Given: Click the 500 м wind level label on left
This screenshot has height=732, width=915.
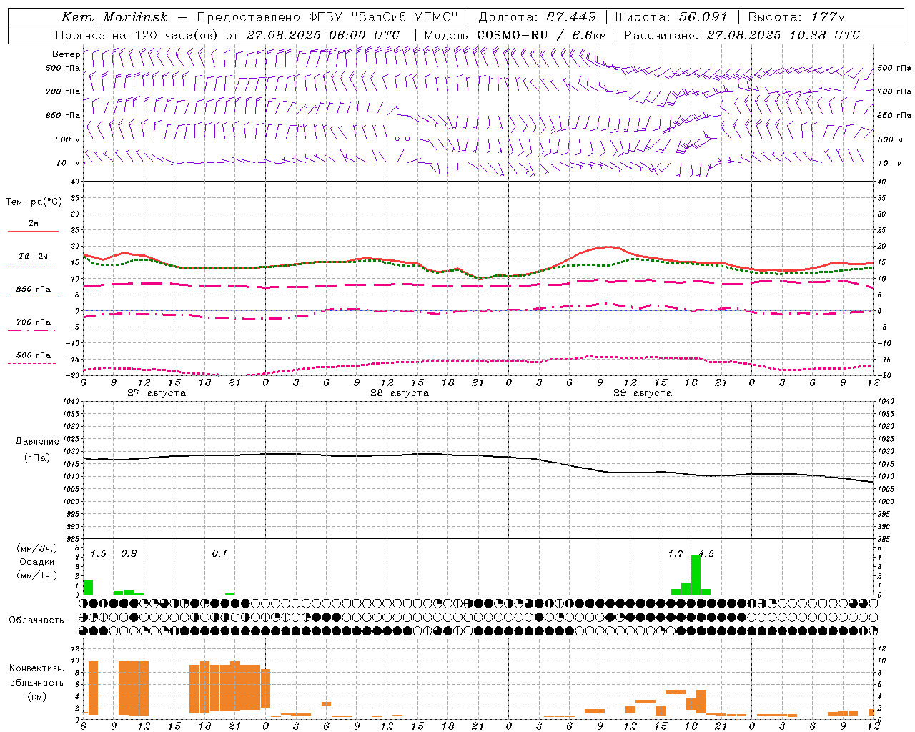Looking at the screenshot, I should click(x=68, y=139).
